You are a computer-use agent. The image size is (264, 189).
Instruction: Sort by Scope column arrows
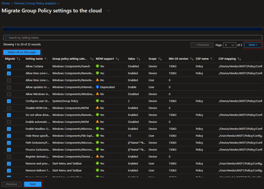point(160,59)
